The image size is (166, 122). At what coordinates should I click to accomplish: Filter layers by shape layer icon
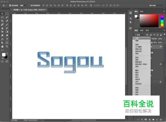pos(158,35)
